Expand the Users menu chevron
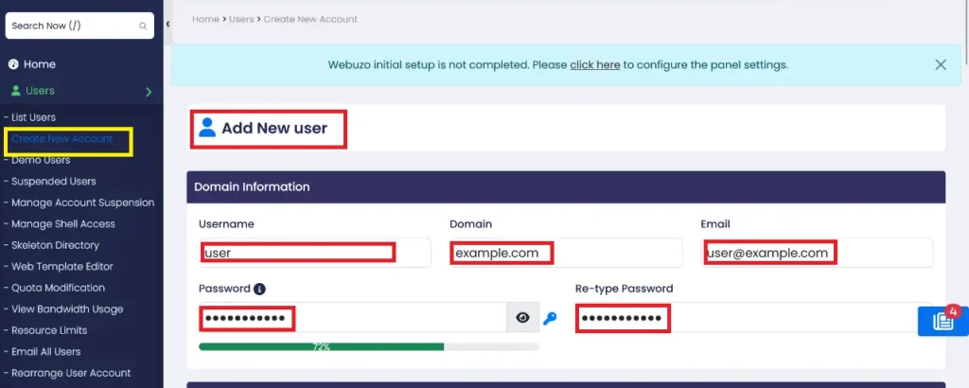 (x=149, y=92)
